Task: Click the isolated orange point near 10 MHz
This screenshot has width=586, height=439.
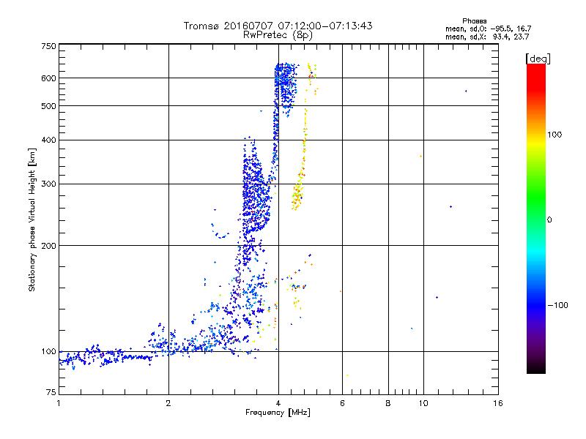Action: (420, 157)
